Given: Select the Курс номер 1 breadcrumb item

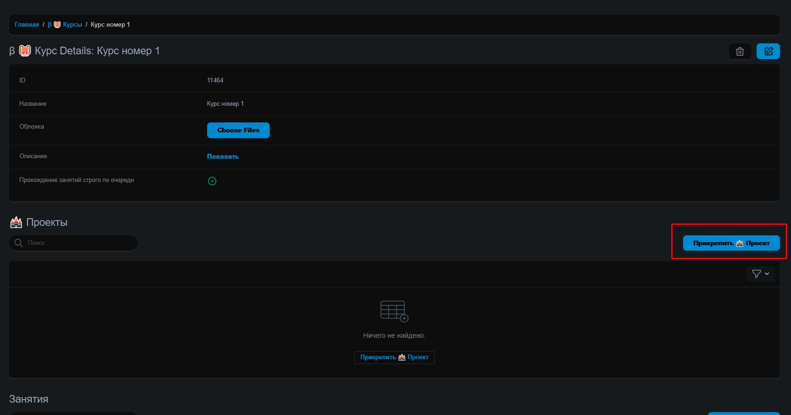Looking at the screenshot, I should click(x=110, y=25).
